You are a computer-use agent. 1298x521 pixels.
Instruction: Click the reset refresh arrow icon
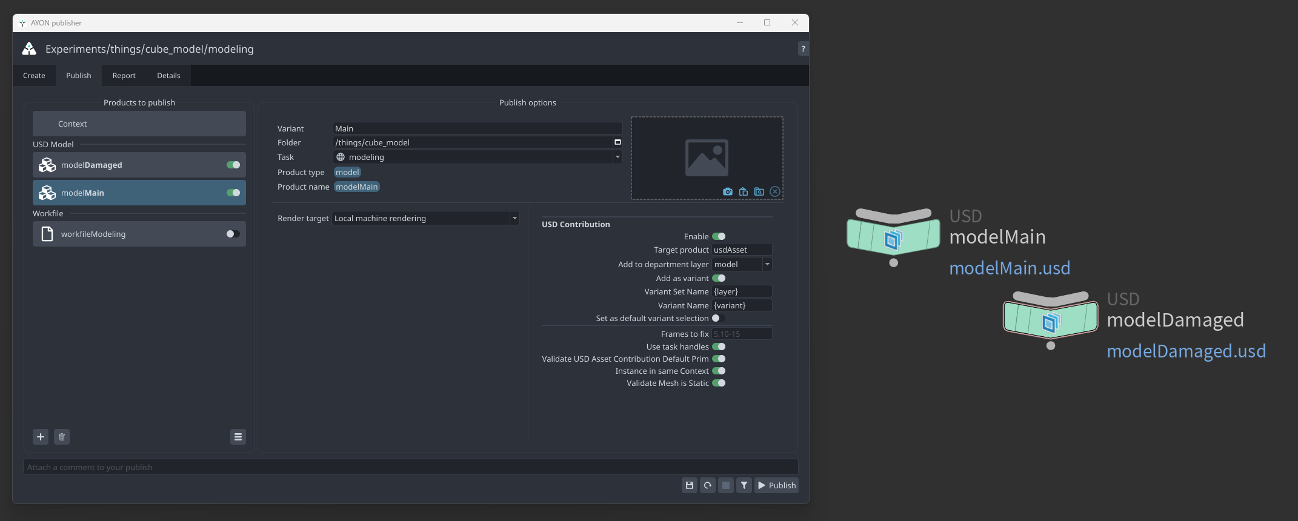pos(707,485)
